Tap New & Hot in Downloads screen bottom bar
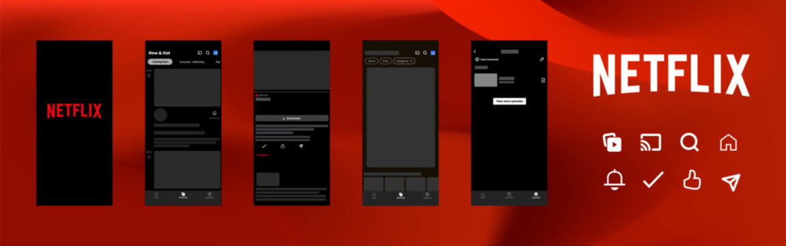The width and height of the screenshot is (786, 246). (x=509, y=195)
